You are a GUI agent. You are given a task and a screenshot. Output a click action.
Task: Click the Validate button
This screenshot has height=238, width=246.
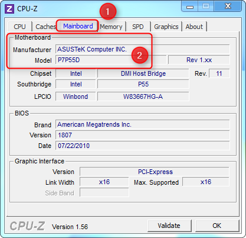[169, 226]
